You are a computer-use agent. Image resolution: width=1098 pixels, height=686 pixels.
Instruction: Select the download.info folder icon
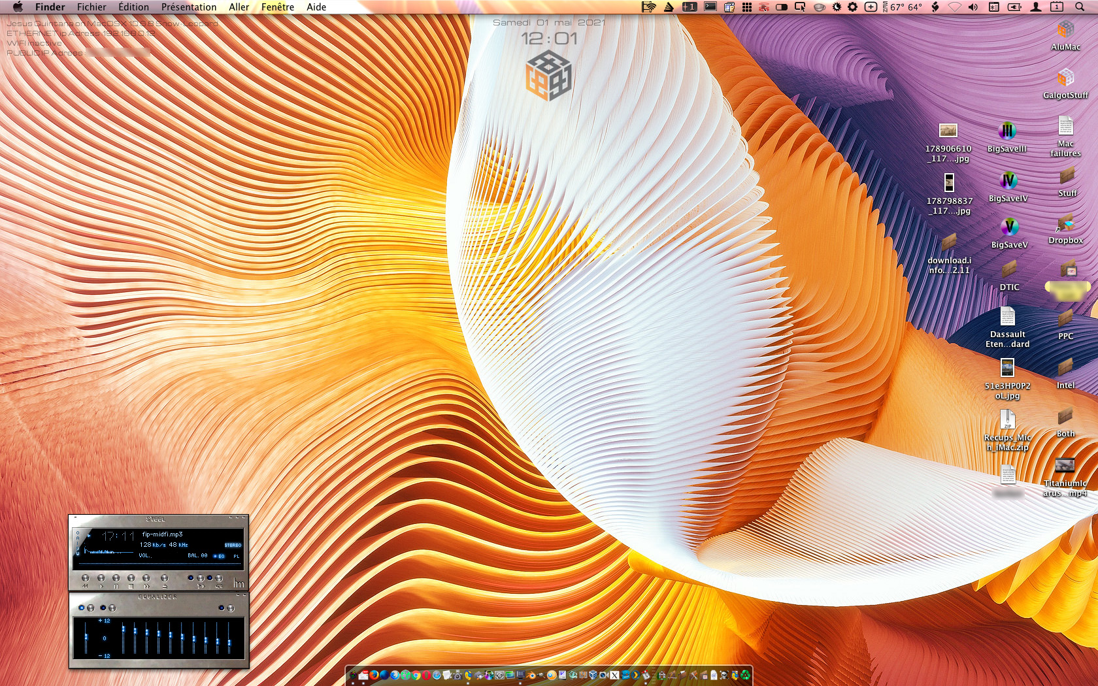[x=949, y=242]
